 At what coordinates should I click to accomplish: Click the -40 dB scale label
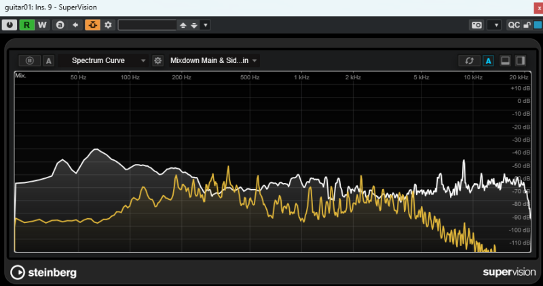tap(521, 152)
